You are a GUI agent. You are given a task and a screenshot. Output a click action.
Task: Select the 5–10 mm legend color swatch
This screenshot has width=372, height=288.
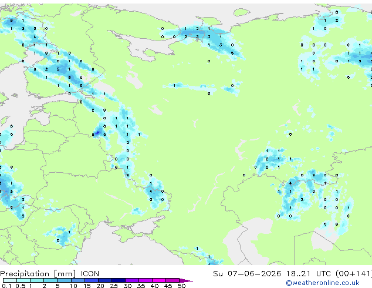pyautogui.click(x=64, y=280)
